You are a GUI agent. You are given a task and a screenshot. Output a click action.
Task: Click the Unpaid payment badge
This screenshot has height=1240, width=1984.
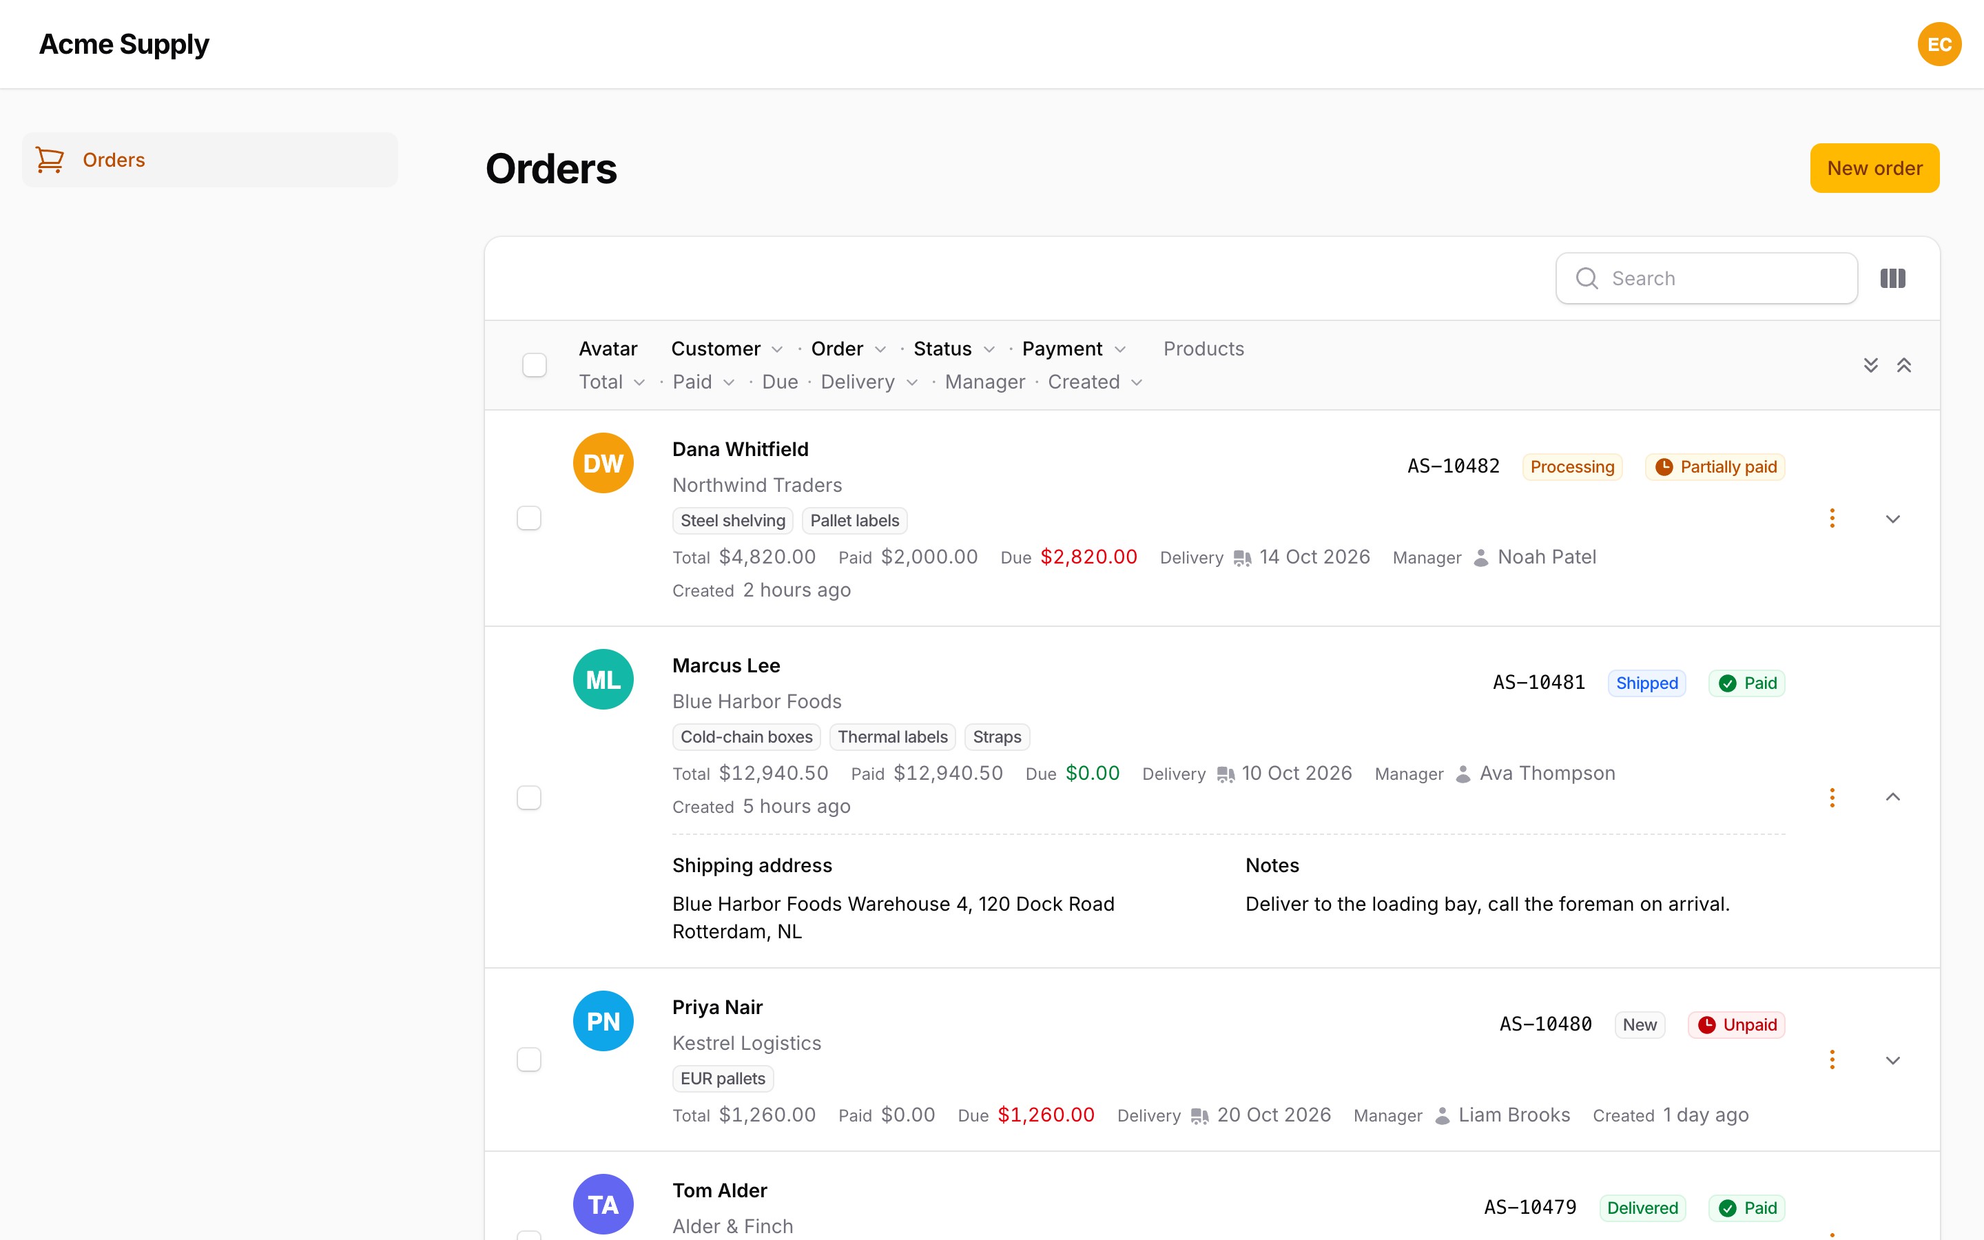click(1737, 1024)
